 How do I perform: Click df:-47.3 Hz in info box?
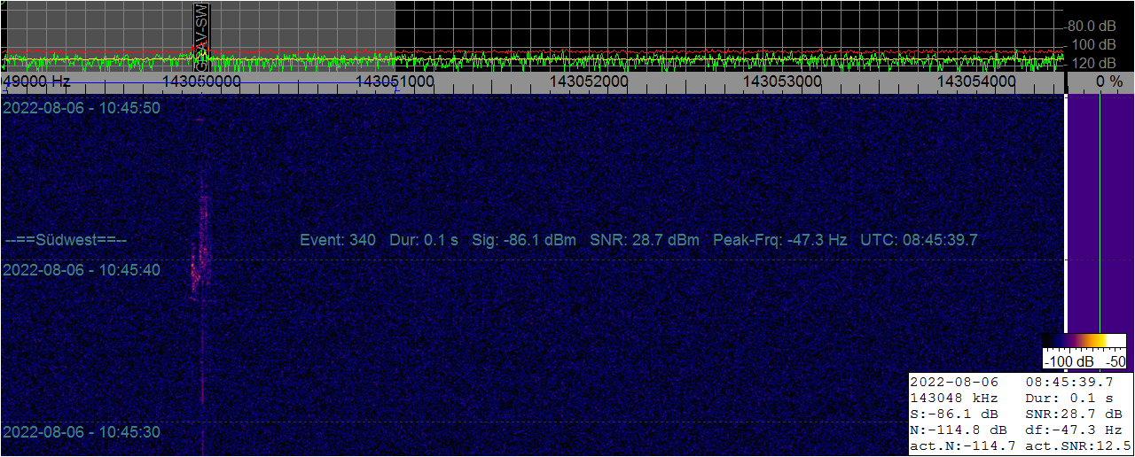point(1073,430)
